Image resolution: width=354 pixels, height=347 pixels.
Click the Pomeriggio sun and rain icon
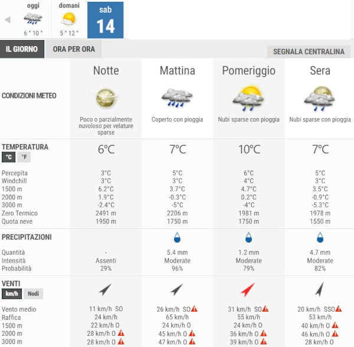[x=248, y=98]
